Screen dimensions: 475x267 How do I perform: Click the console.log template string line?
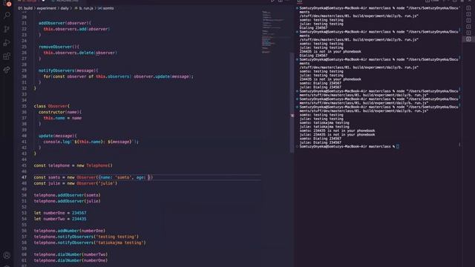(91, 142)
